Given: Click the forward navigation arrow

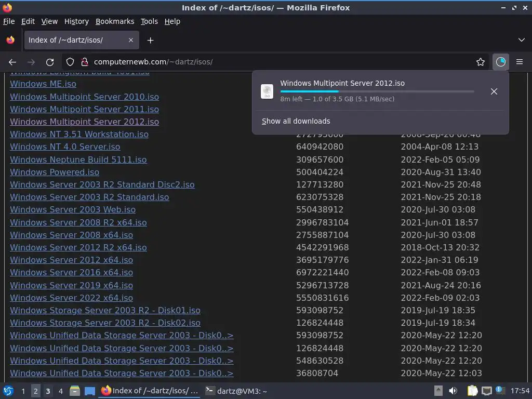Looking at the screenshot, I should coord(31,62).
